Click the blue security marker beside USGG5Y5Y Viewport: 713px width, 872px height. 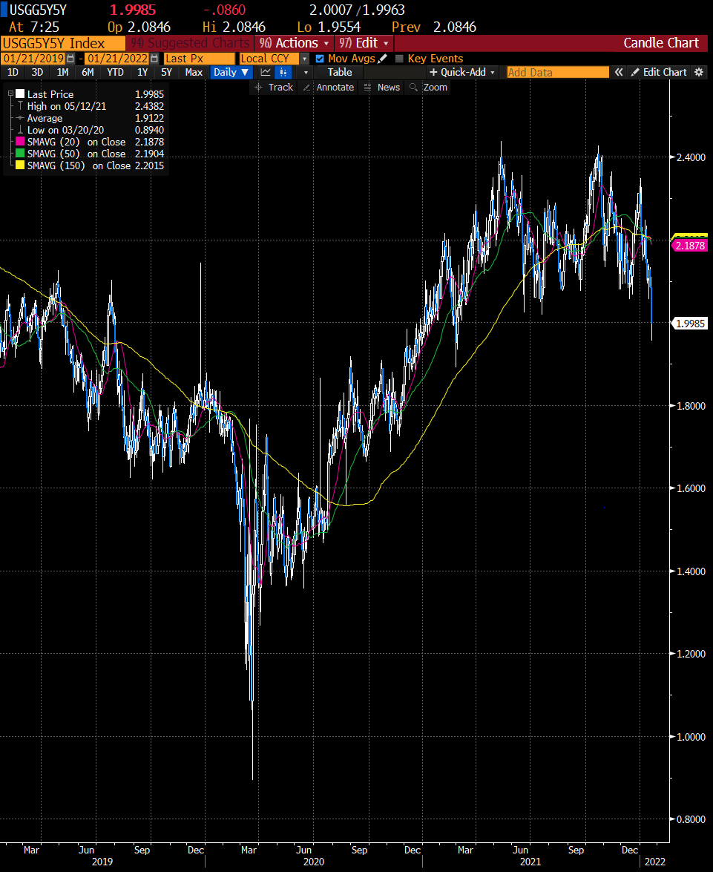[4, 10]
